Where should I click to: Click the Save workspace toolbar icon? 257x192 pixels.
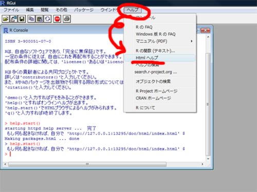(22, 19)
